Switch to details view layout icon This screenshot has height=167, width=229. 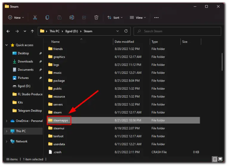215,159
